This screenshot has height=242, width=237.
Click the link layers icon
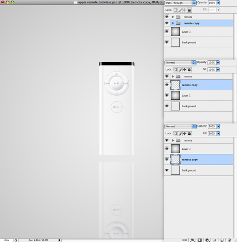(x=184, y=240)
